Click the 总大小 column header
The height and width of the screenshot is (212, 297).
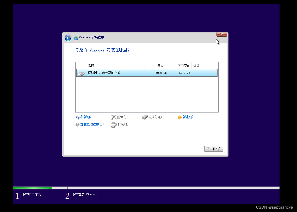click(157, 65)
